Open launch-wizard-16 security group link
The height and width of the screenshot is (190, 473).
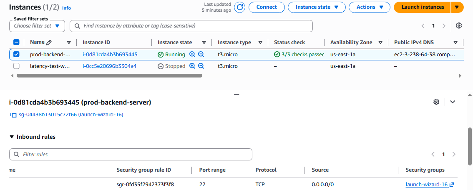[x=427, y=185]
